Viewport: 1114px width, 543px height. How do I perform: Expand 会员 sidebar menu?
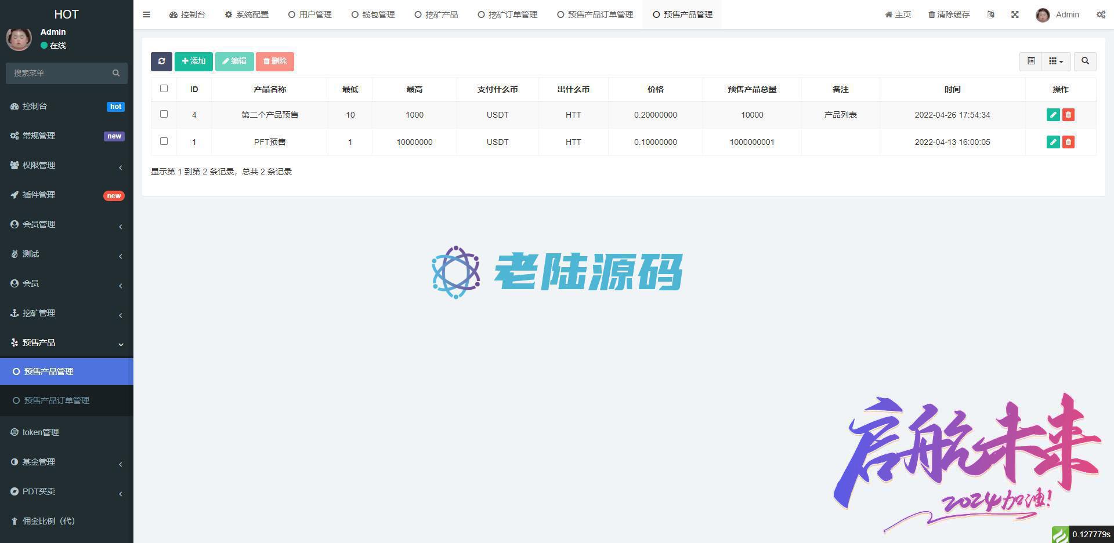coord(67,283)
